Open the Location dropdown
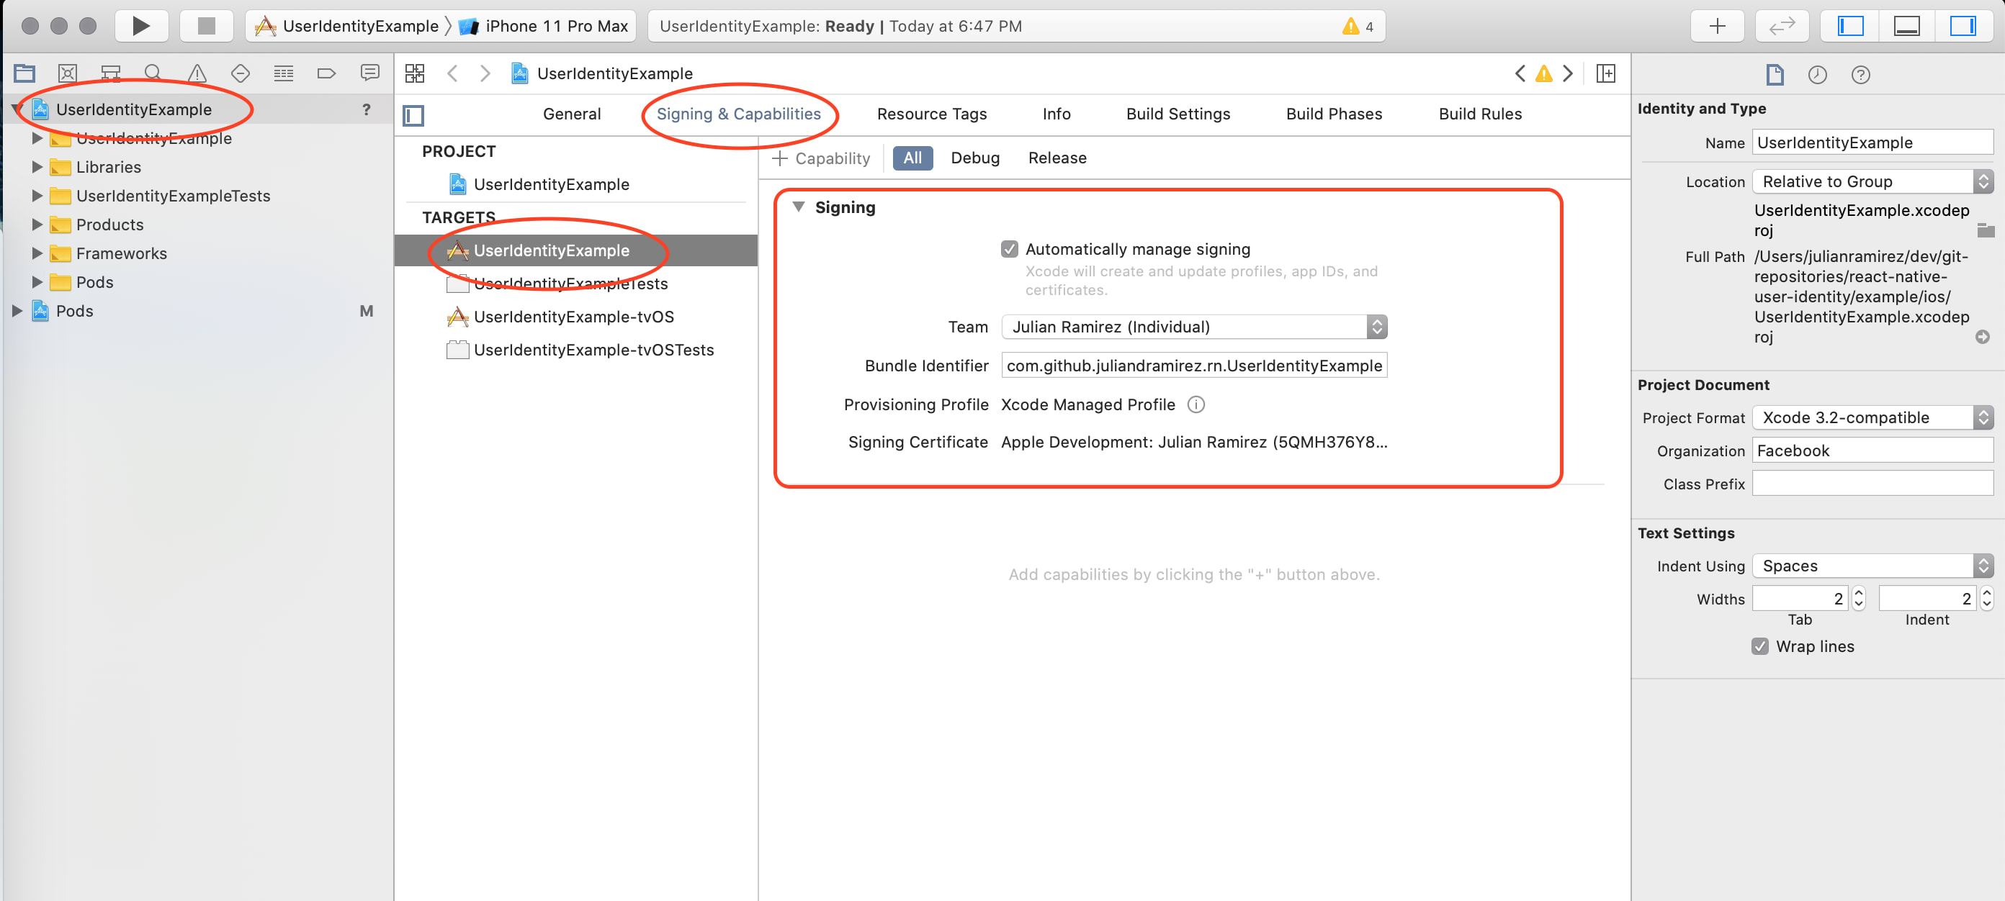 pos(1872,181)
